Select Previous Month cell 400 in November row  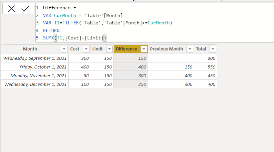coord(171,75)
